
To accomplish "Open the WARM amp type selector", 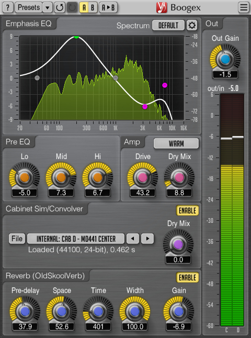I will pyautogui.click(x=176, y=143).
